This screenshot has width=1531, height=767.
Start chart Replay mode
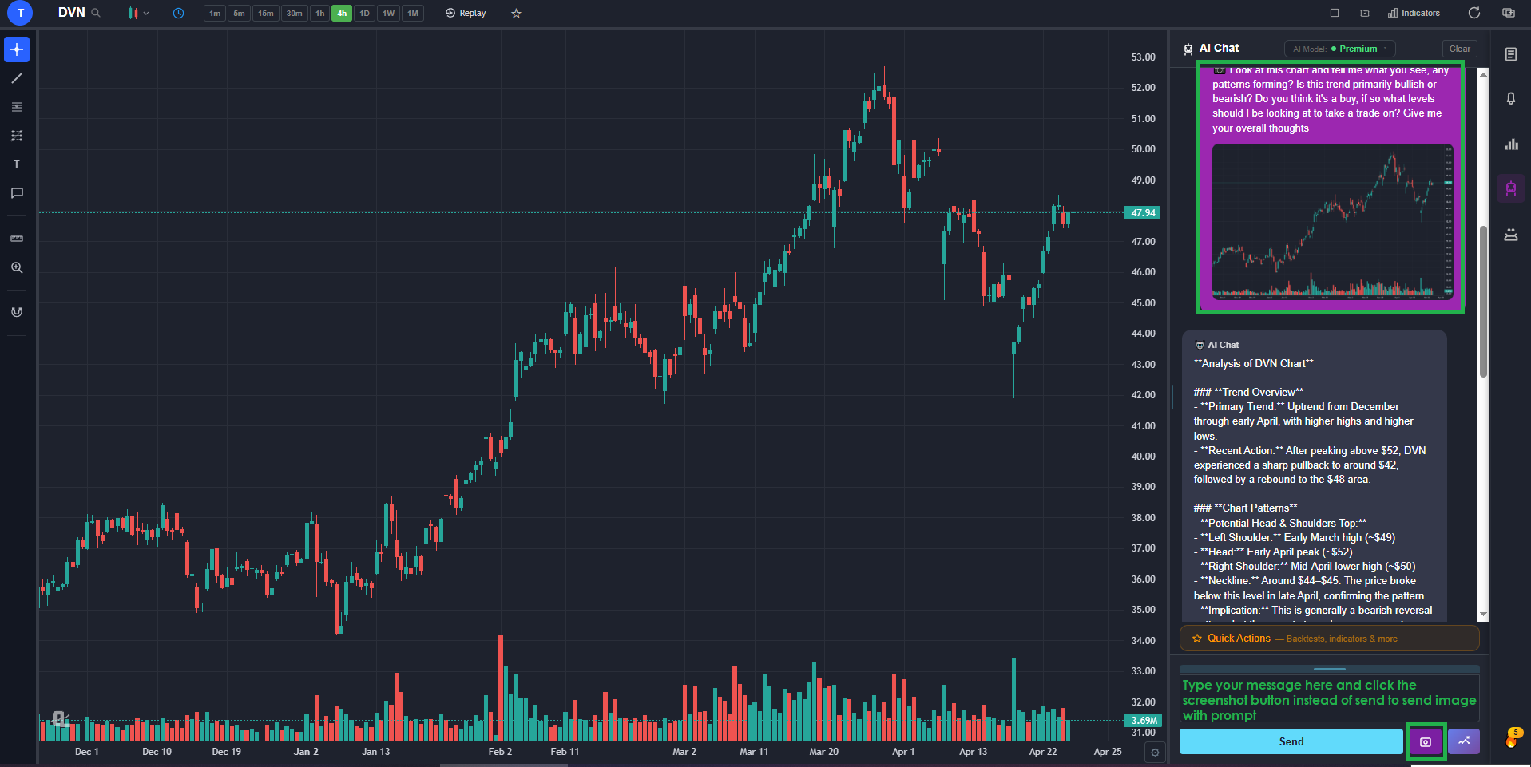click(466, 13)
